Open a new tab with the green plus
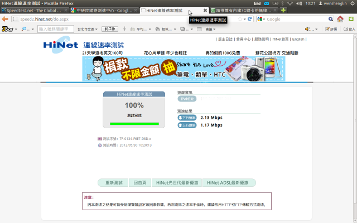Screen dimensions: 357x223 coord(283,11)
